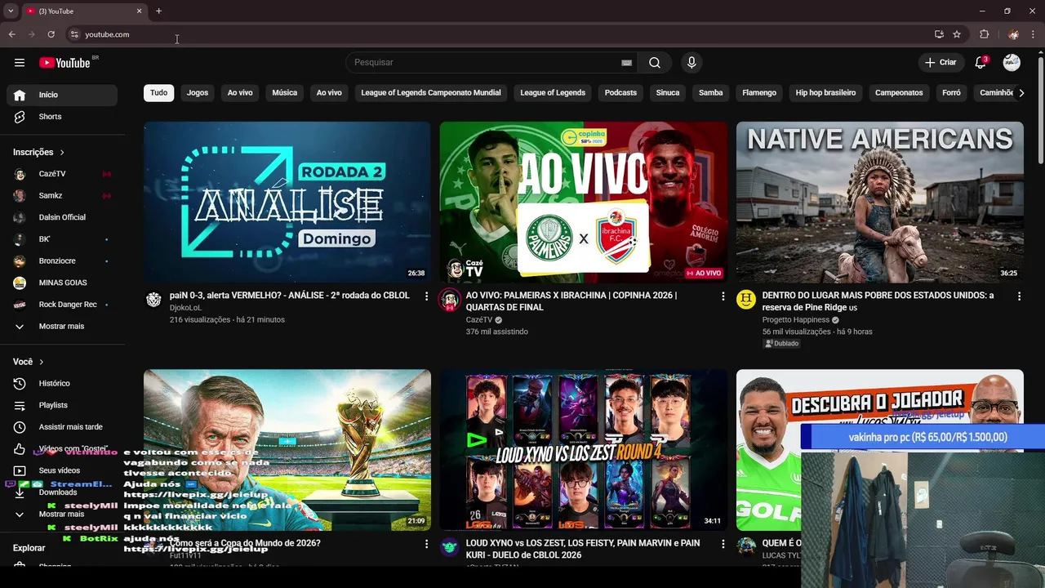Play the LOUD XYNO vs LOS ZEST thumbnail

[584, 450]
